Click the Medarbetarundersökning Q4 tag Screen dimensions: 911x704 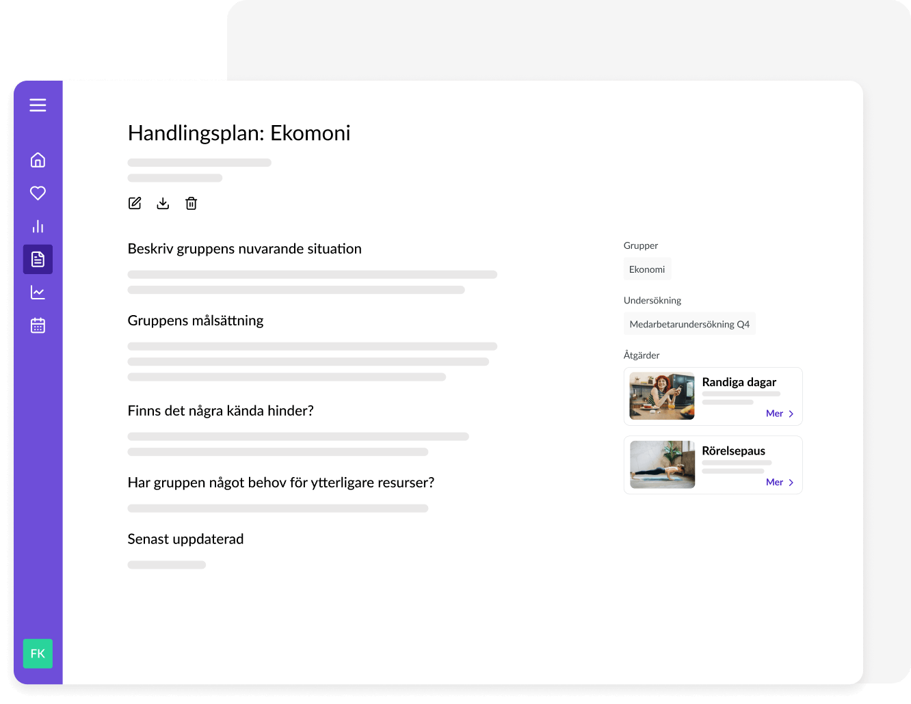pos(689,324)
